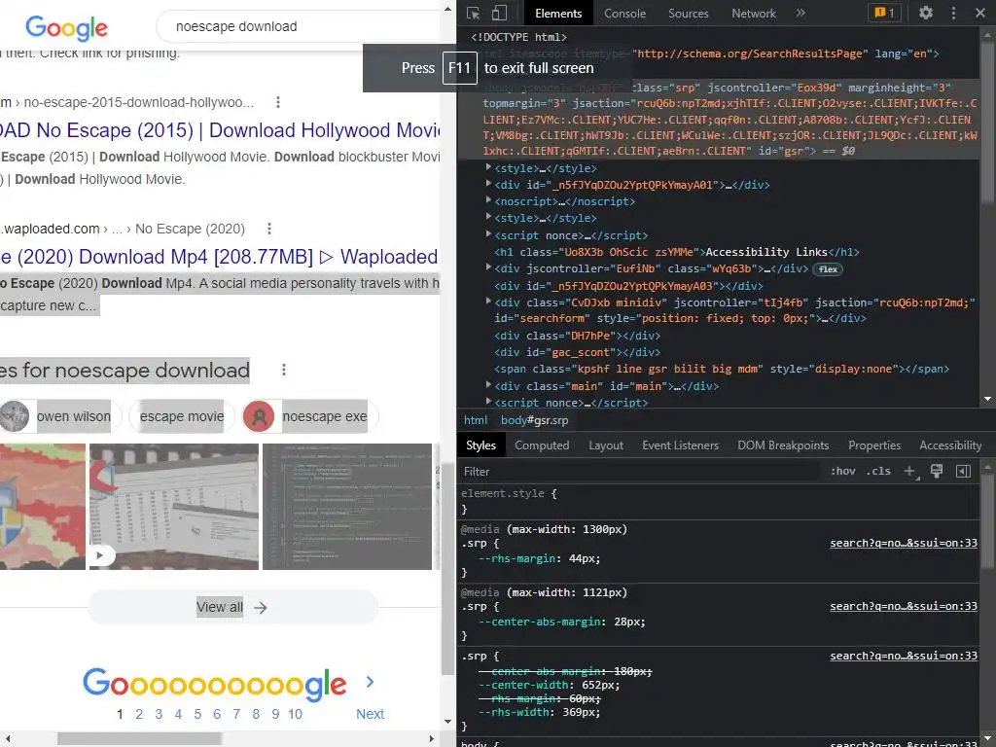
Task: Open the Event Listeners pane tab
Action: (680, 445)
